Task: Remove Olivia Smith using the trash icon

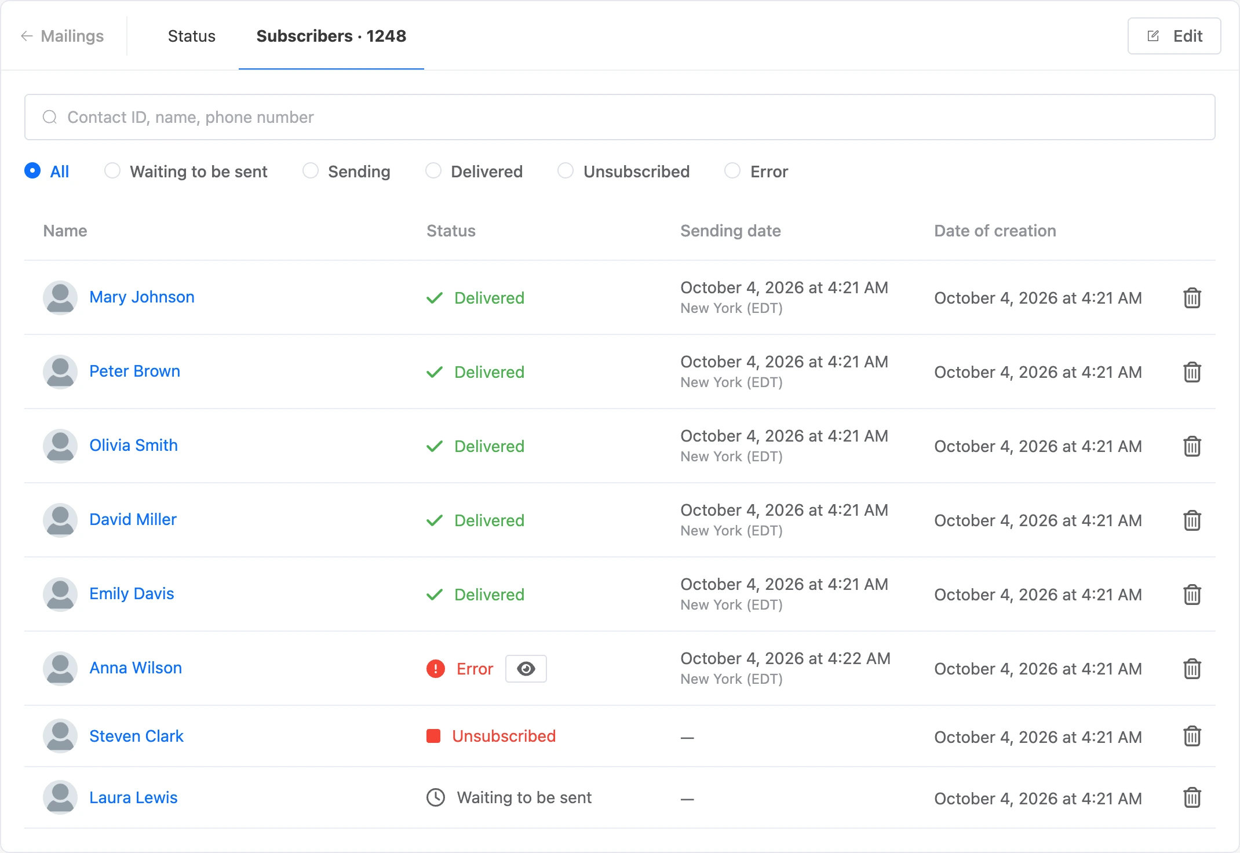Action: (1192, 446)
